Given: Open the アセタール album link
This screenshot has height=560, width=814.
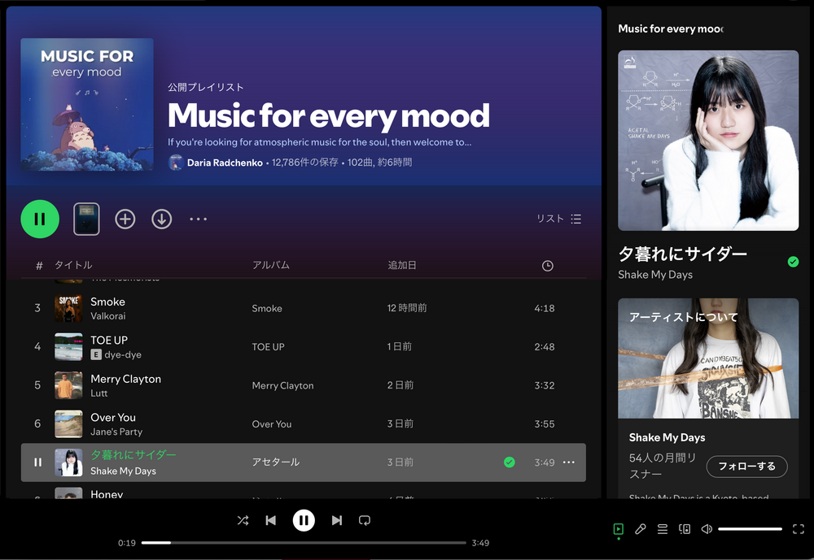Looking at the screenshot, I should [276, 462].
